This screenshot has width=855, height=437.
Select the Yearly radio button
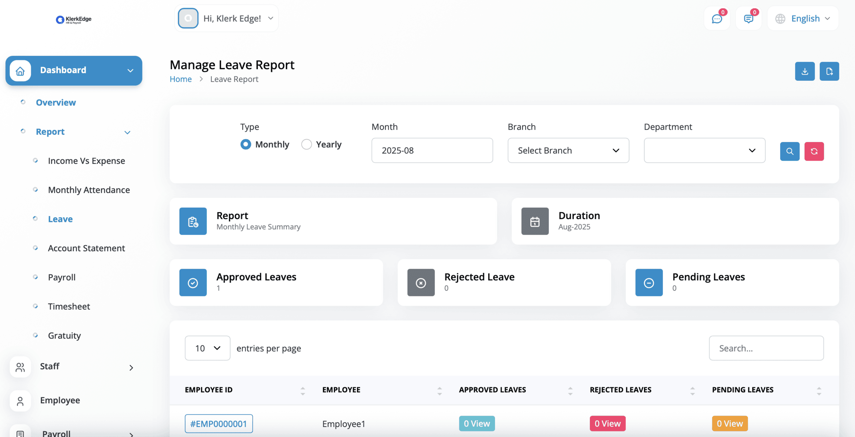306,144
